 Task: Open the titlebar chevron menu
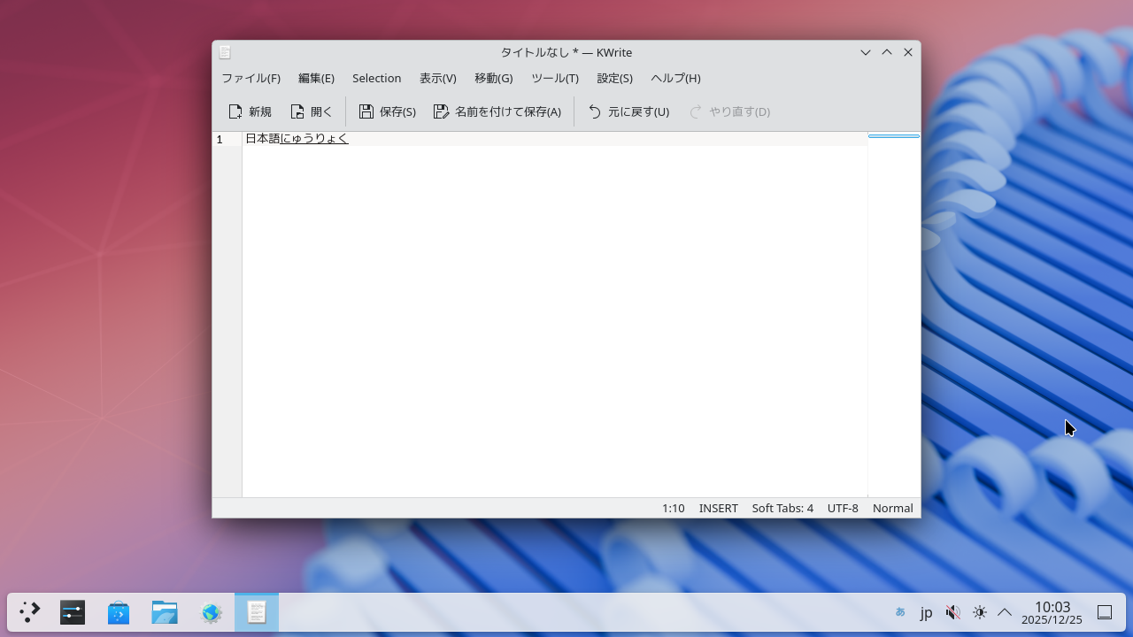click(865, 52)
